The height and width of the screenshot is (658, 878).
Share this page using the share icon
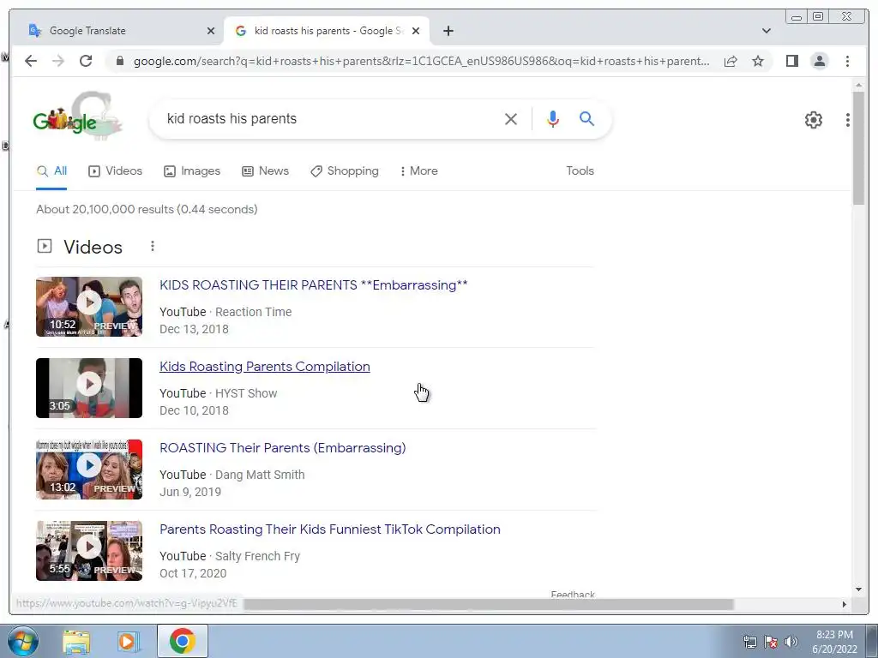731,61
